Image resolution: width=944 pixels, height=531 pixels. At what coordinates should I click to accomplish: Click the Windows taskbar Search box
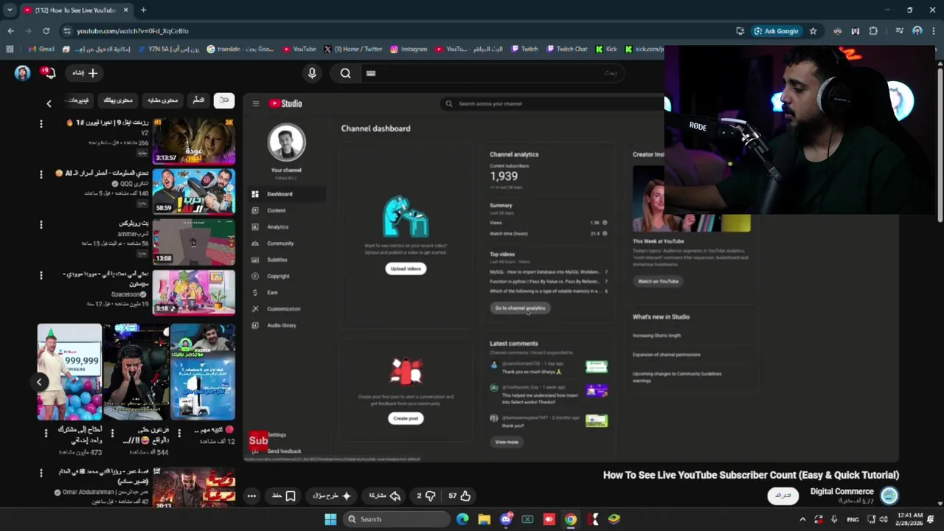point(398,519)
